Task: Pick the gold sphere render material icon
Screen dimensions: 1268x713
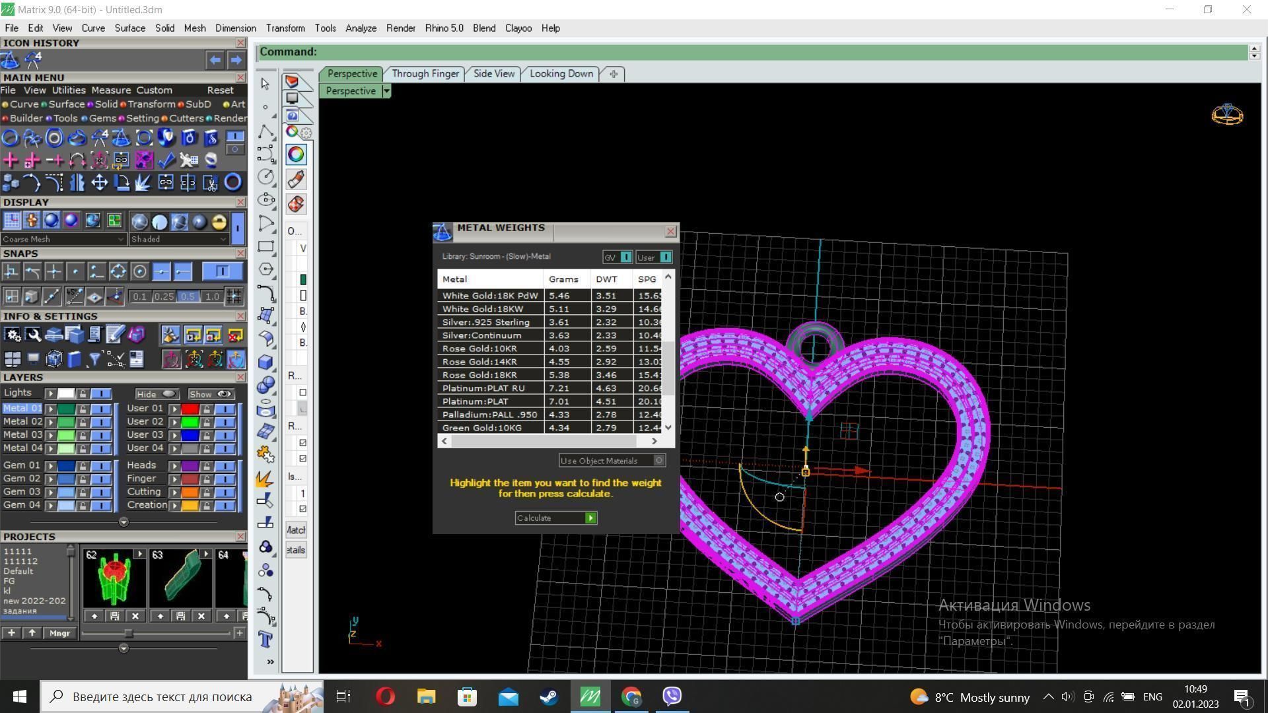Action: (x=219, y=222)
